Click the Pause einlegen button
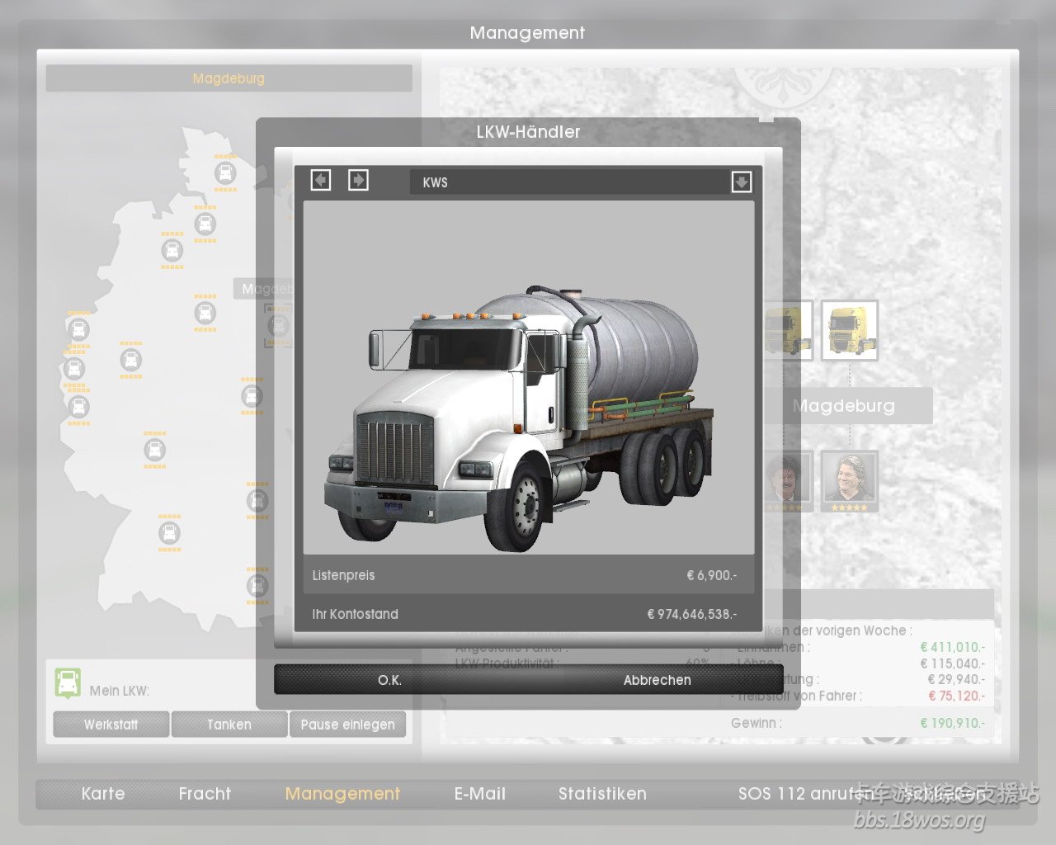The width and height of the screenshot is (1056, 845). pos(347,725)
